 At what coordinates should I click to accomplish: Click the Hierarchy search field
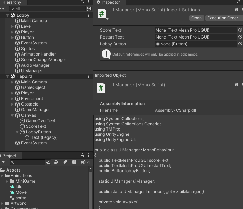[47, 9]
